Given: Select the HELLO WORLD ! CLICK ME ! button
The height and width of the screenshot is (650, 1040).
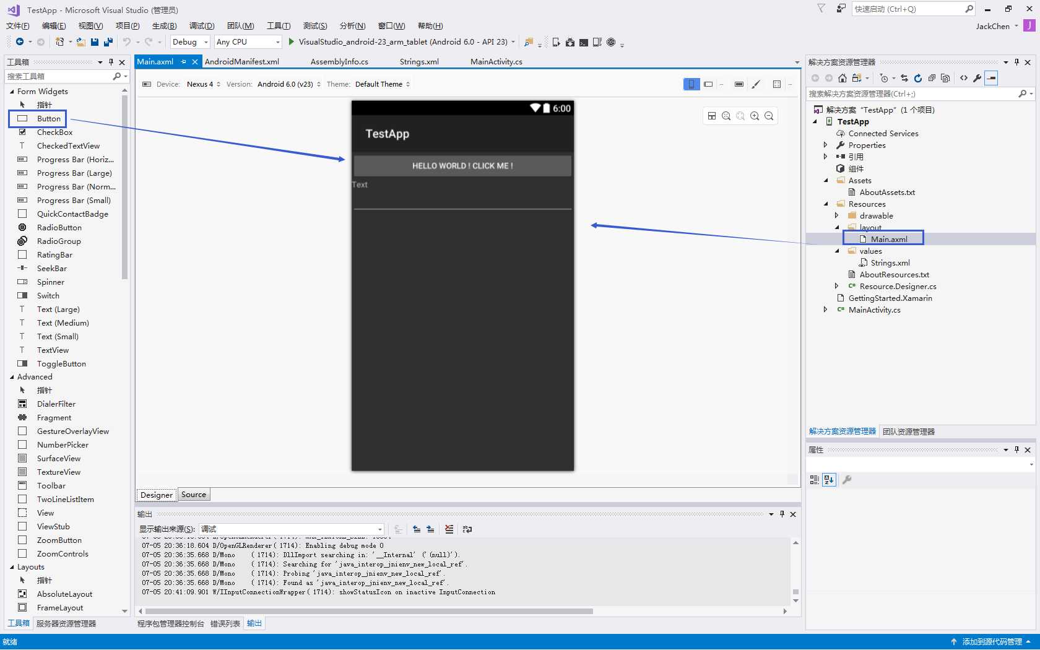Looking at the screenshot, I should coord(462,166).
